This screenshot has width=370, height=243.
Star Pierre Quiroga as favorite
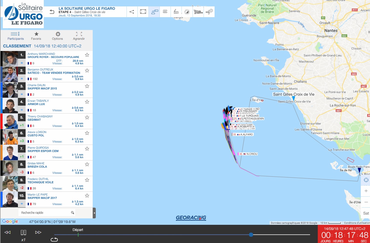[87, 149]
